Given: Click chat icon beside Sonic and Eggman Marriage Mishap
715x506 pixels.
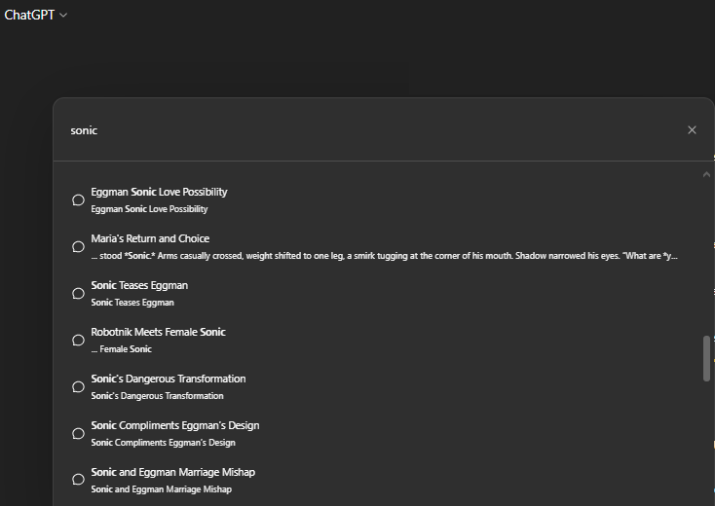Looking at the screenshot, I should (78, 480).
